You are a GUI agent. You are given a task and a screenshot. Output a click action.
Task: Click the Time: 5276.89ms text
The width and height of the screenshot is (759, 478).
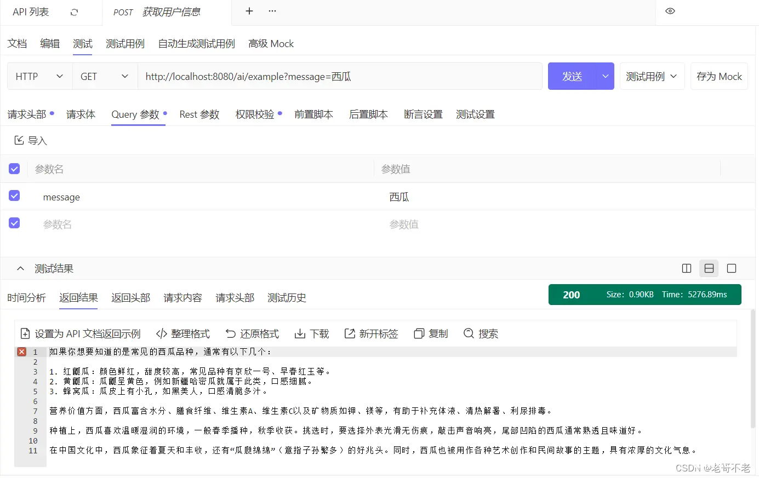coord(694,295)
